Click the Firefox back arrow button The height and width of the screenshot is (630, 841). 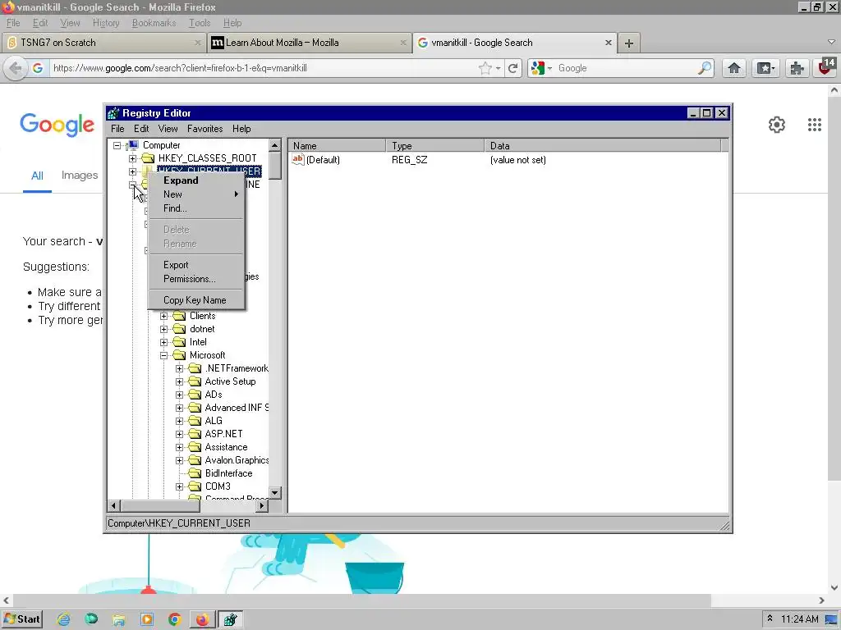pyautogui.click(x=16, y=68)
